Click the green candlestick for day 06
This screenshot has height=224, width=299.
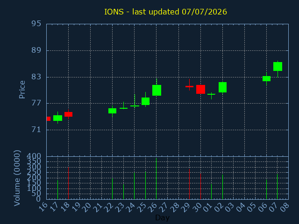click(266, 78)
